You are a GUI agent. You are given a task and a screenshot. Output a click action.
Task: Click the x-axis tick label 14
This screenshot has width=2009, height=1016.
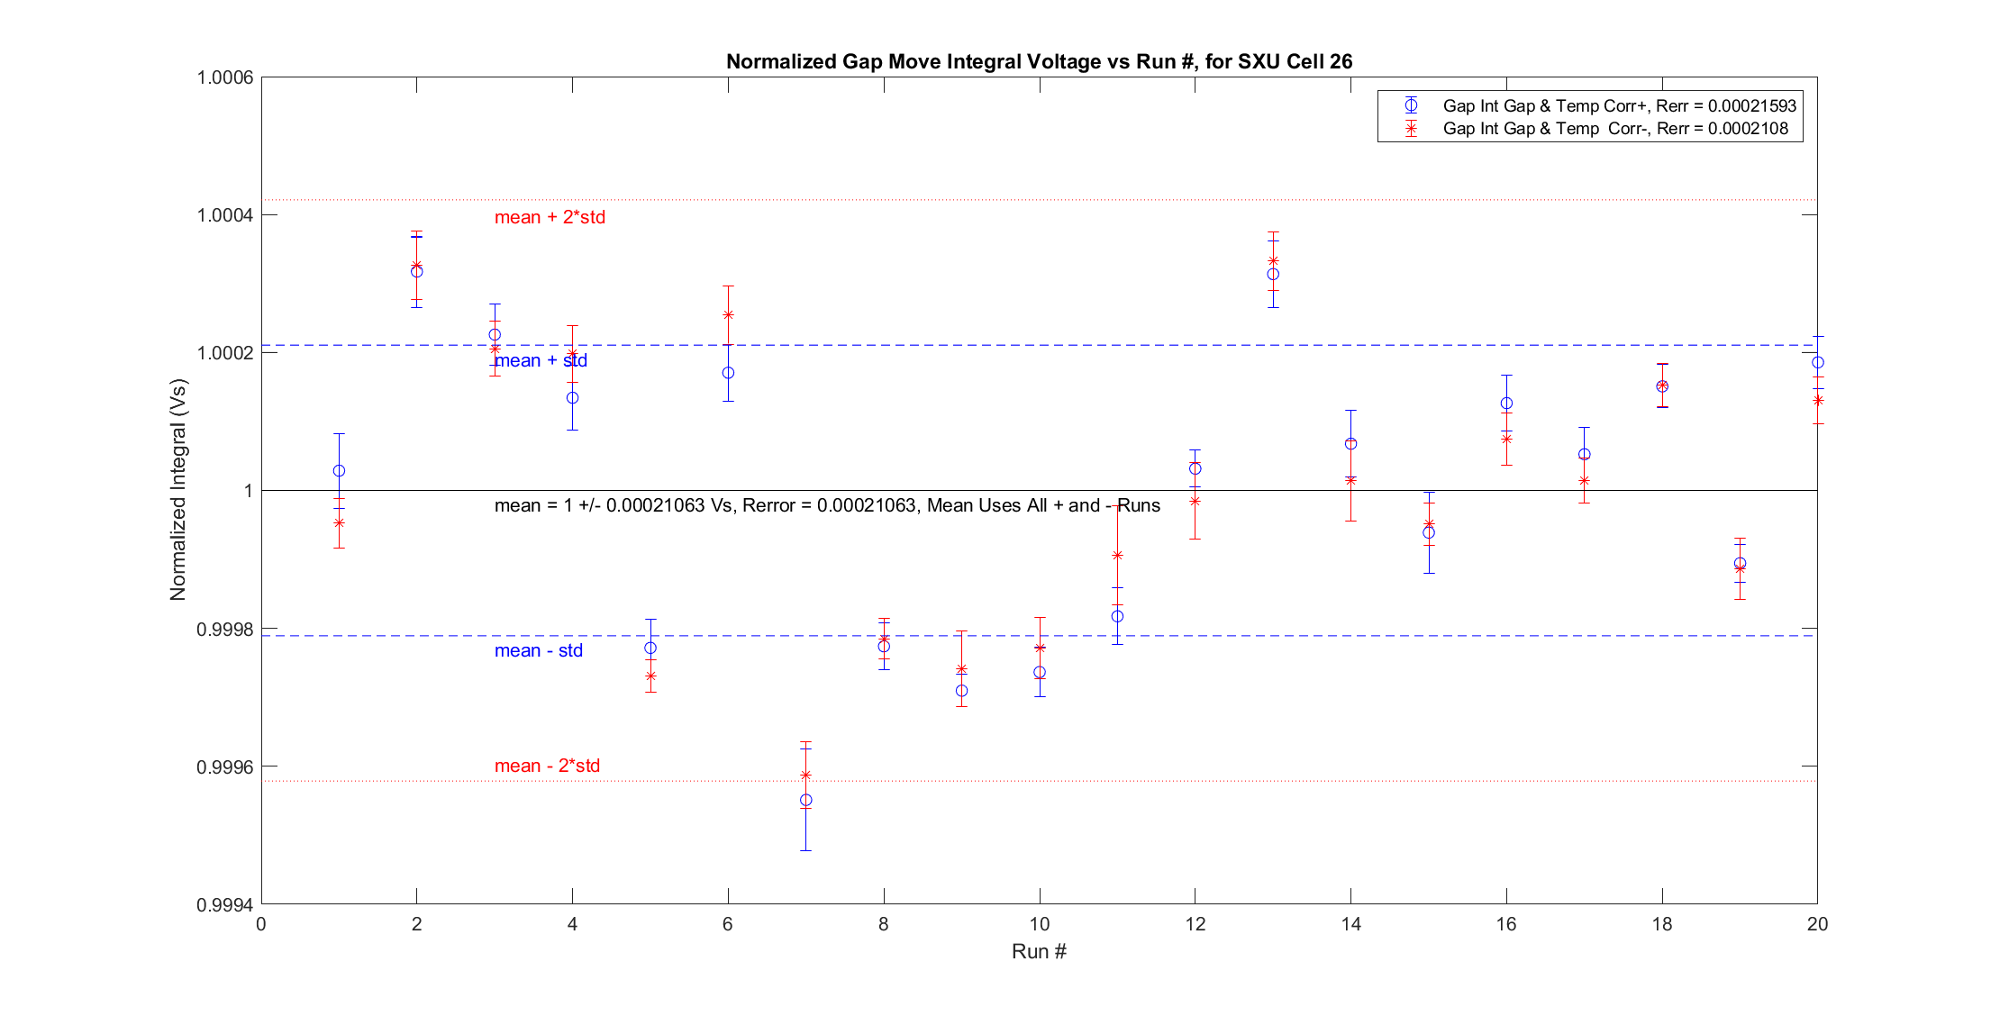(1350, 924)
